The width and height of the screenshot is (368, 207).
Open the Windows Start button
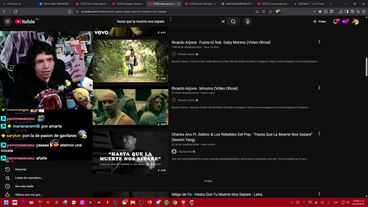6,202
